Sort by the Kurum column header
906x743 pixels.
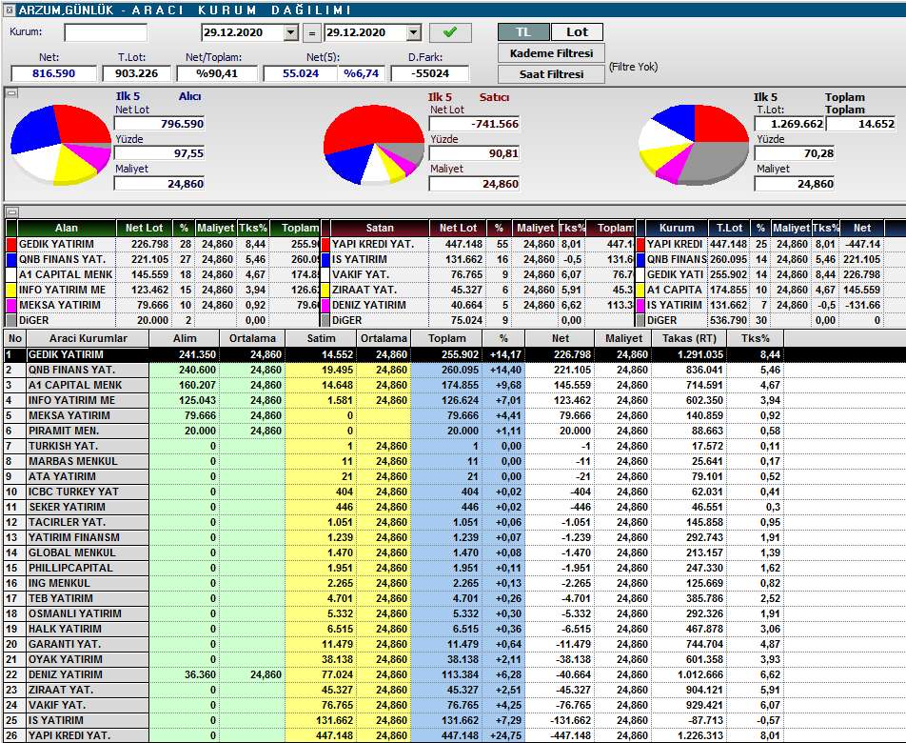(677, 228)
